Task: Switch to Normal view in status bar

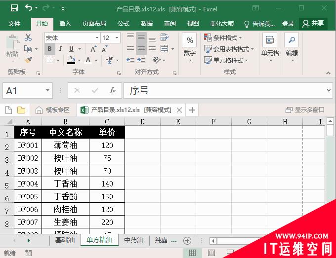Action: (x=192, y=253)
